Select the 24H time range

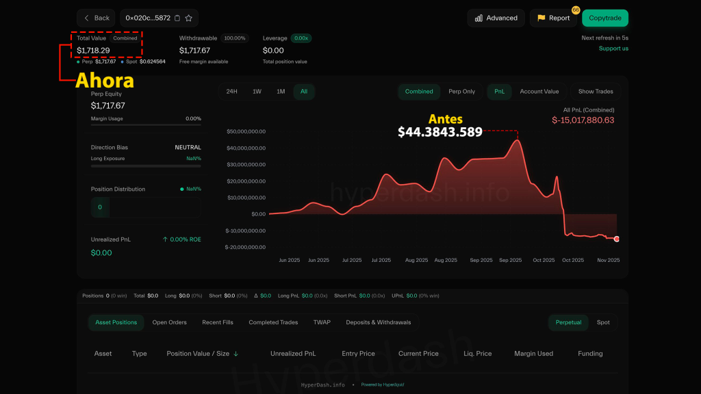pyautogui.click(x=232, y=92)
